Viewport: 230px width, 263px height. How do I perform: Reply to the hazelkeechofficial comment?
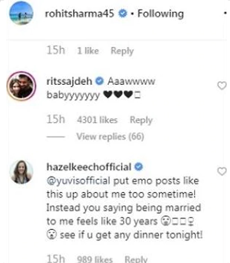(x=136, y=259)
